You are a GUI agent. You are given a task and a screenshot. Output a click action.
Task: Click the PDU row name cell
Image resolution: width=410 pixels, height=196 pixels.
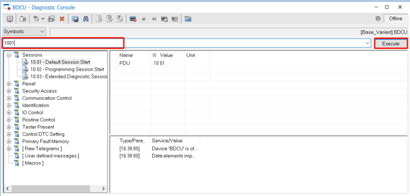(134, 63)
